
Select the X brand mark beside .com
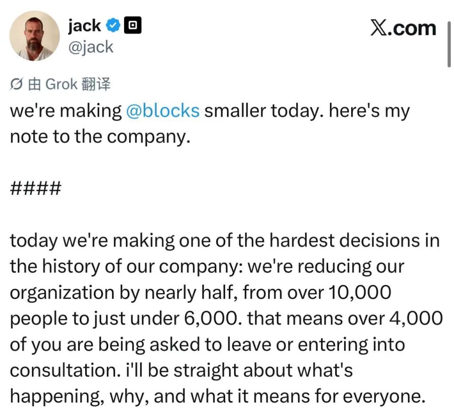click(x=379, y=28)
